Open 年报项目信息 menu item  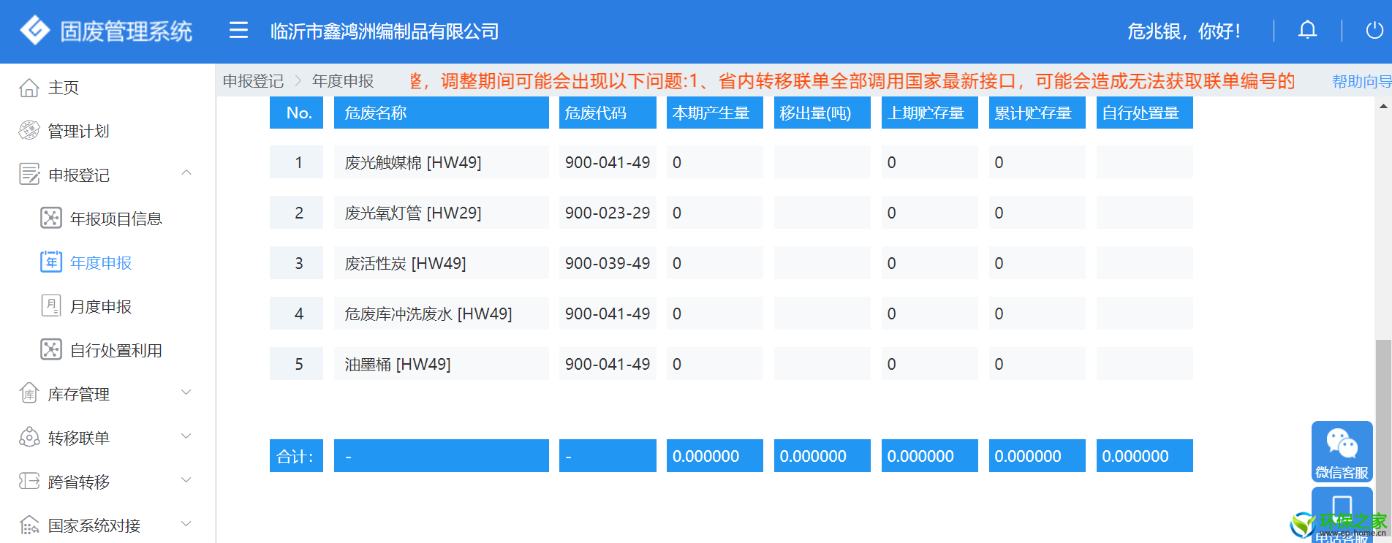pos(116,219)
